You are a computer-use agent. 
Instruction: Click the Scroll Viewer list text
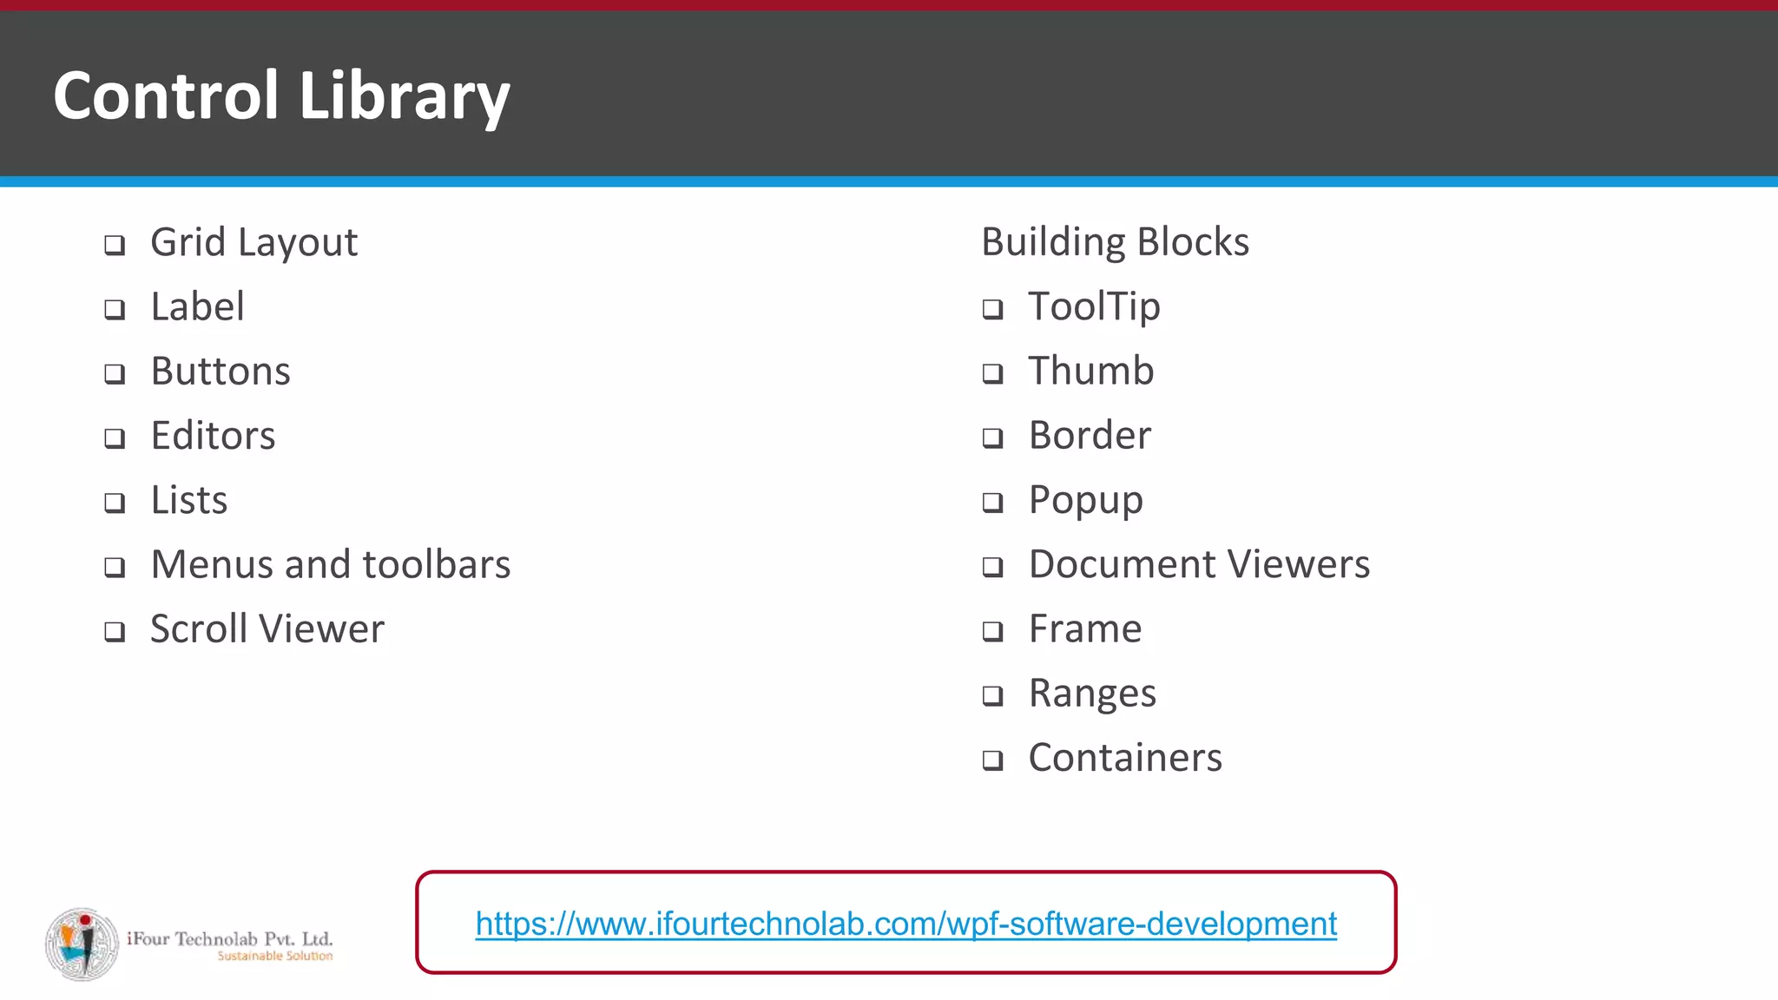[267, 628]
